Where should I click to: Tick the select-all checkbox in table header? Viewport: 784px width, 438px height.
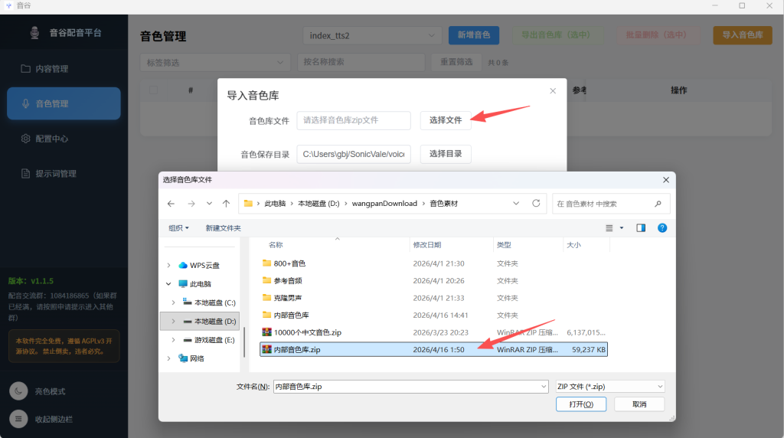click(153, 90)
